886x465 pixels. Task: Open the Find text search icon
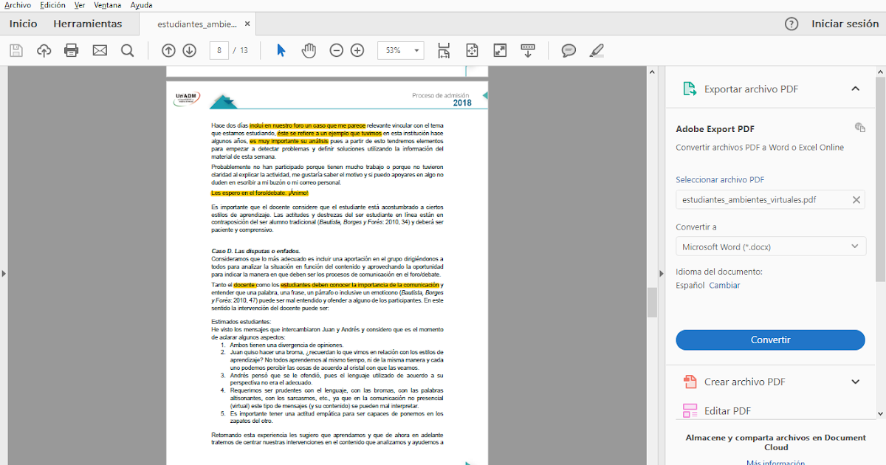point(127,50)
